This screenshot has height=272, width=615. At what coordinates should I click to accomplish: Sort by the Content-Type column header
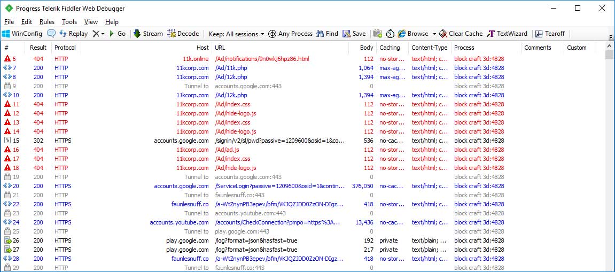pos(429,48)
